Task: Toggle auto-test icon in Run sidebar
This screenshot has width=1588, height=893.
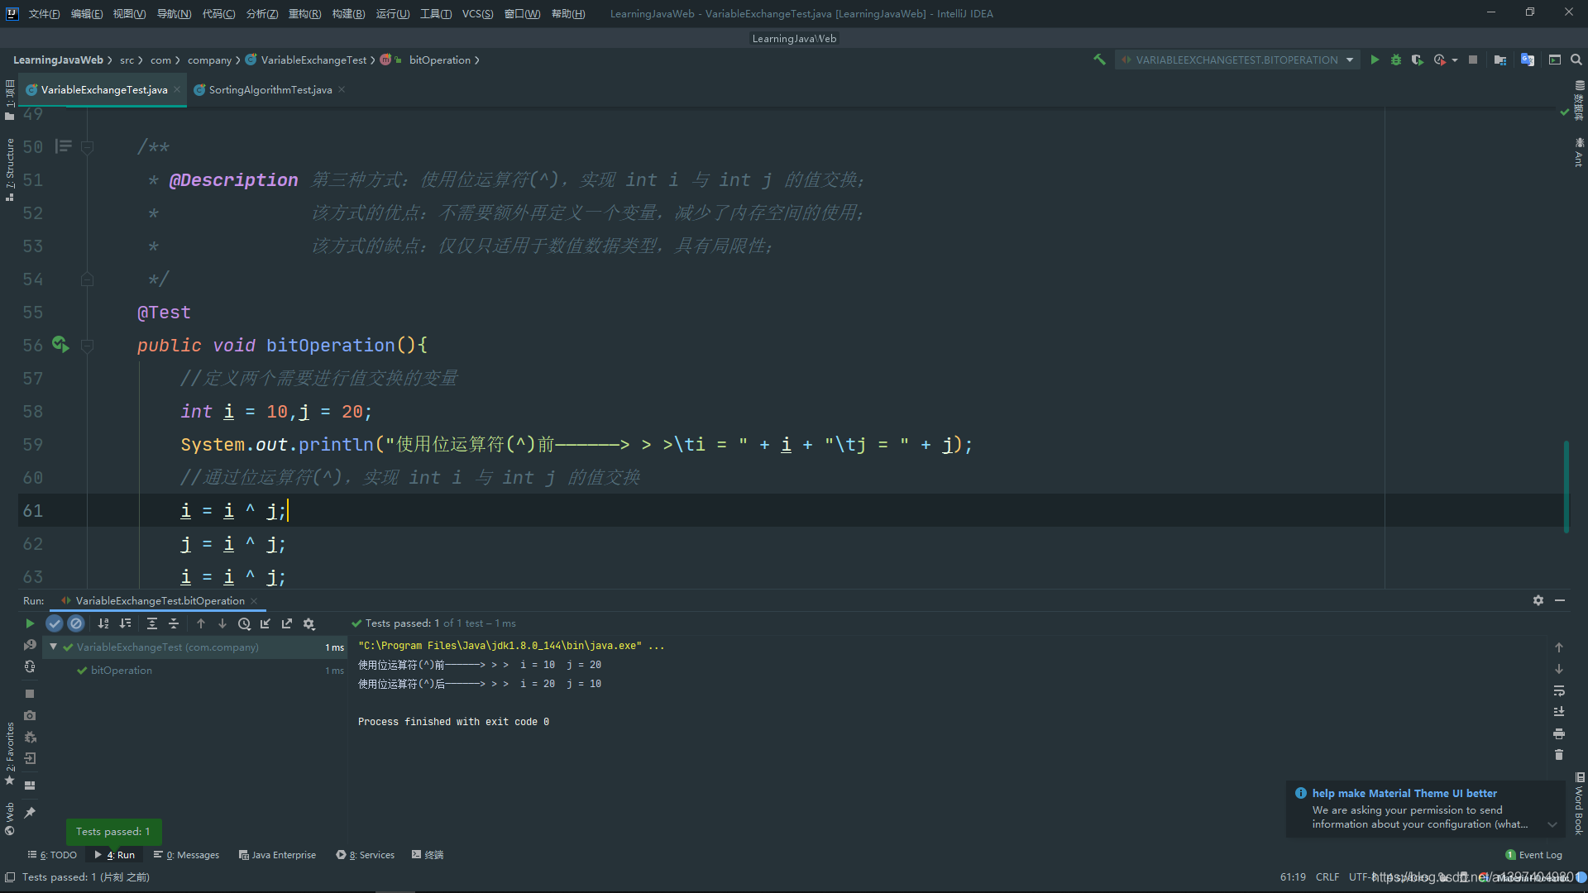Action: (x=30, y=666)
